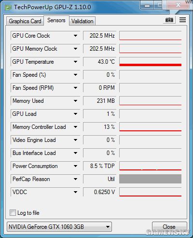Minimize the GPU-Z window
193x238 pixels.
pyautogui.click(x=147, y=6)
